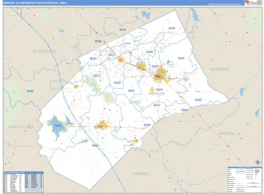Click the MARIPOSA county label

[220, 69]
